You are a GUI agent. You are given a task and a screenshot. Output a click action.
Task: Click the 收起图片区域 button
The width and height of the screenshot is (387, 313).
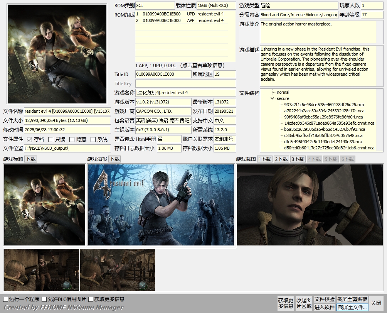pos(304,303)
